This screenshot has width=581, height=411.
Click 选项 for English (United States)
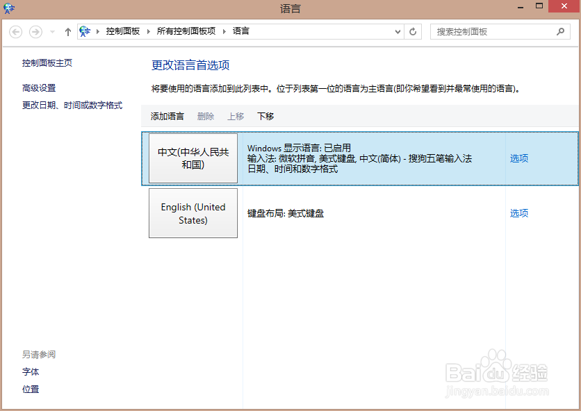point(518,213)
